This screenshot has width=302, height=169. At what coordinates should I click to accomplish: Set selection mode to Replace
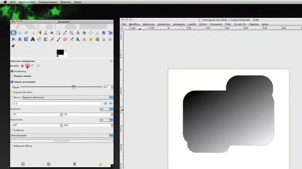(x=22, y=66)
